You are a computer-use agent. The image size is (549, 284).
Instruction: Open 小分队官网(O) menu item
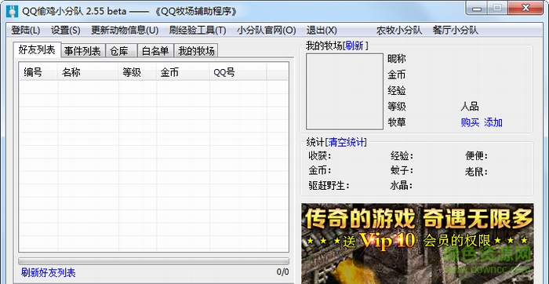(266, 31)
